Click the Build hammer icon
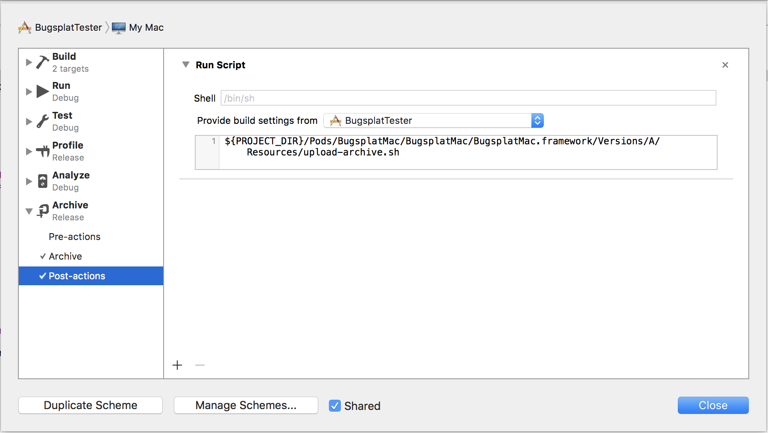The width and height of the screenshot is (768, 433). click(x=43, y=62)
